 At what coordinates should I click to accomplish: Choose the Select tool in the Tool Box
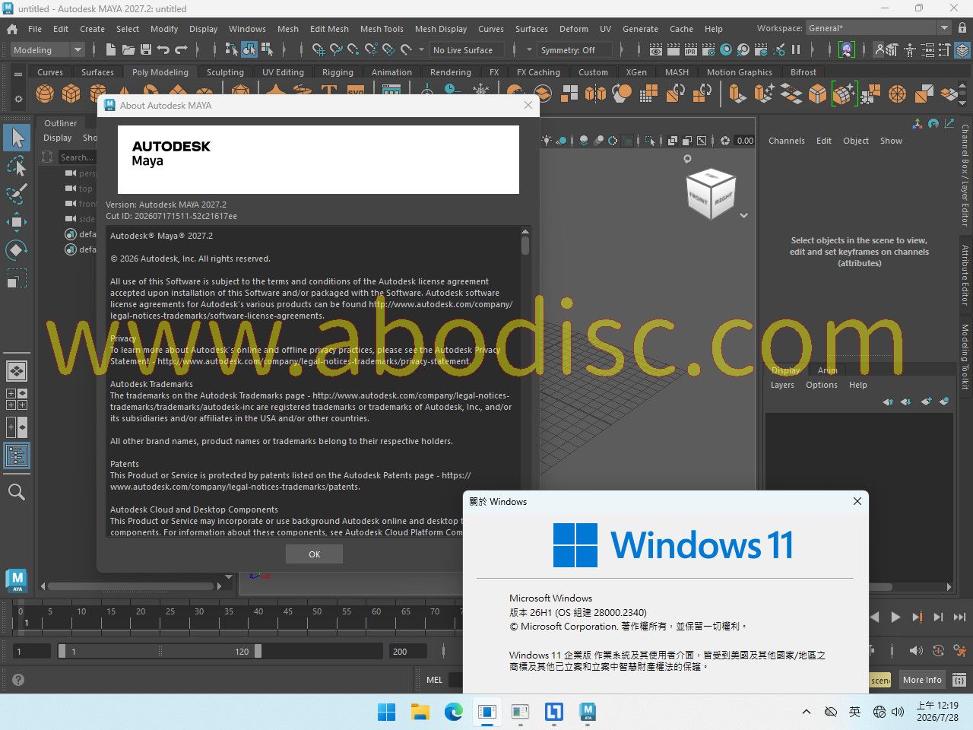click(x=17, y=138)
